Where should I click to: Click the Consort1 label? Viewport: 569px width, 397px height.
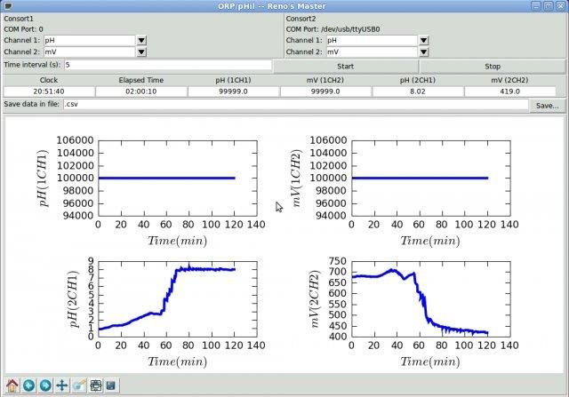19,19
